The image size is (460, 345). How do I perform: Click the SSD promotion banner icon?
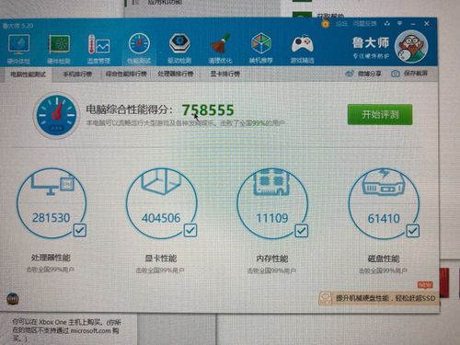[x=326, y=298]
